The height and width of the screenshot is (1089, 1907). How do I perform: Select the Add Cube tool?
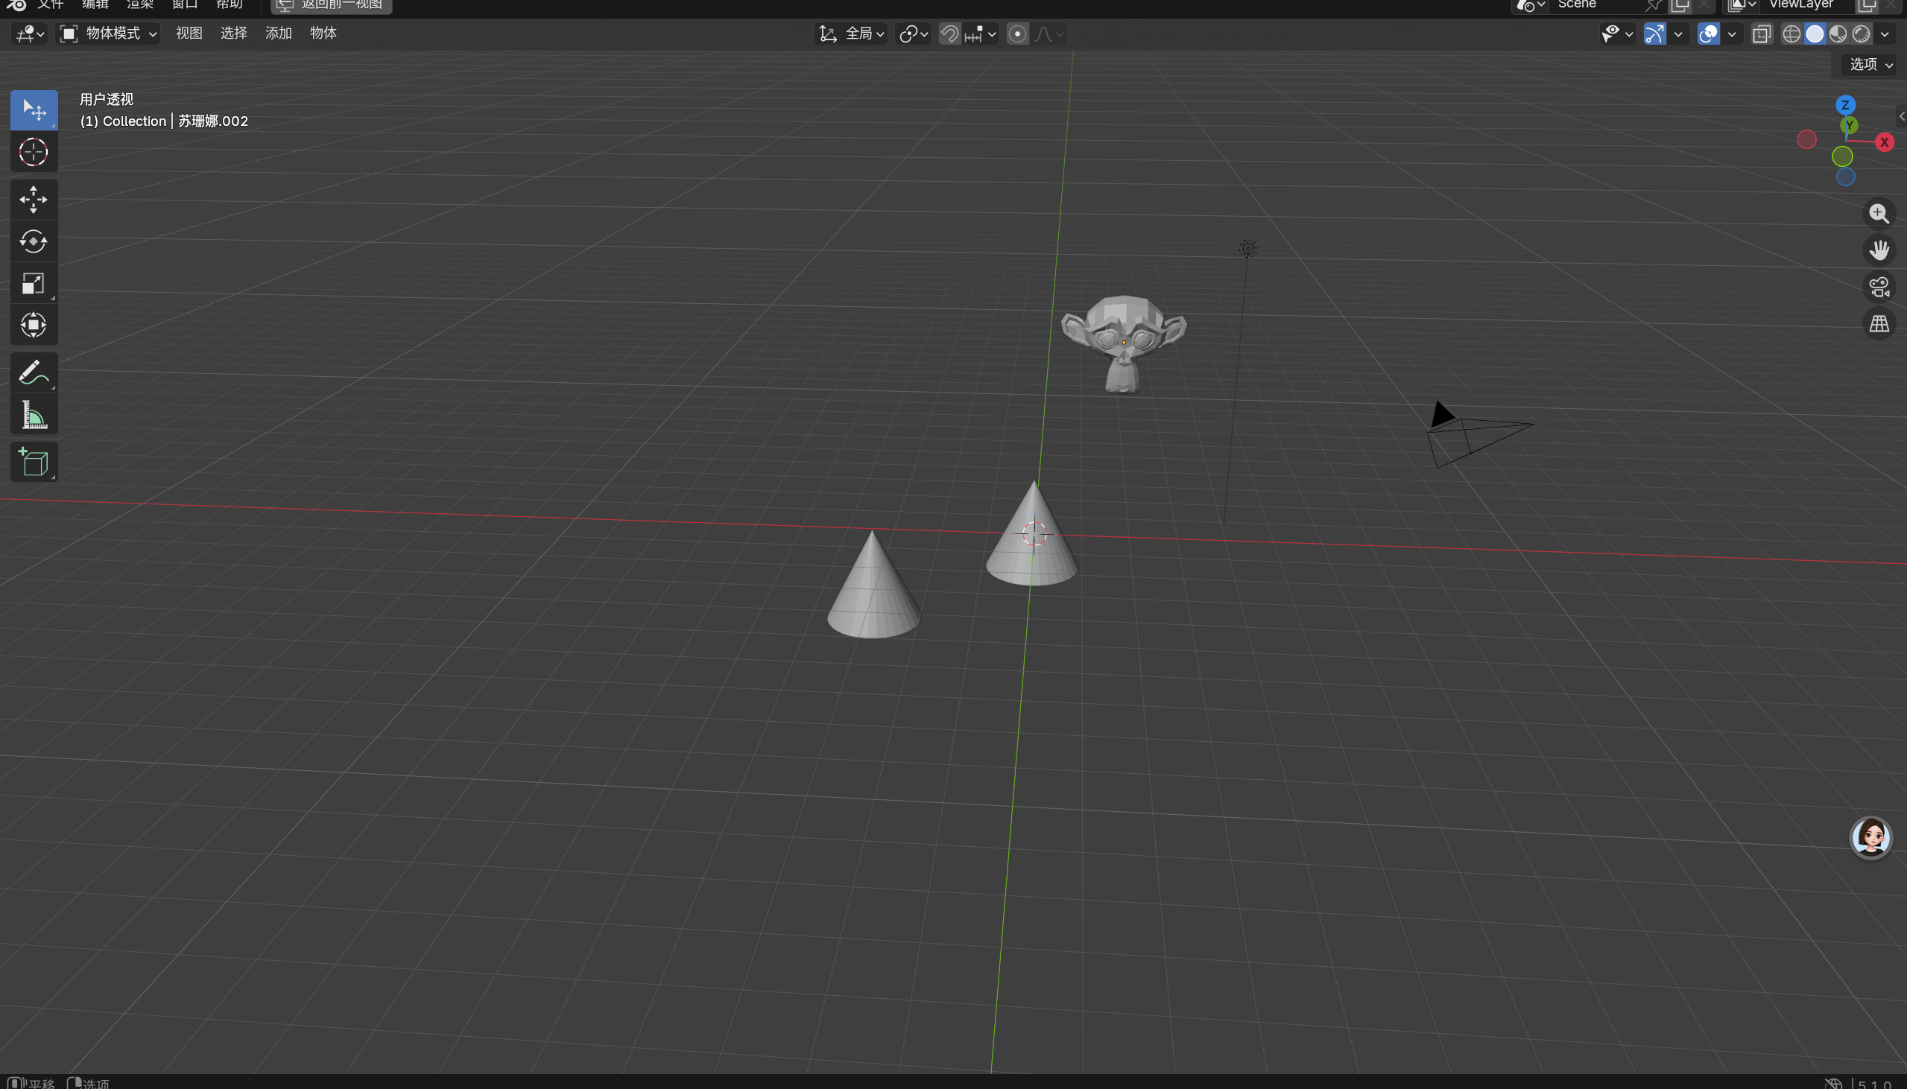[x=34, y=462]
